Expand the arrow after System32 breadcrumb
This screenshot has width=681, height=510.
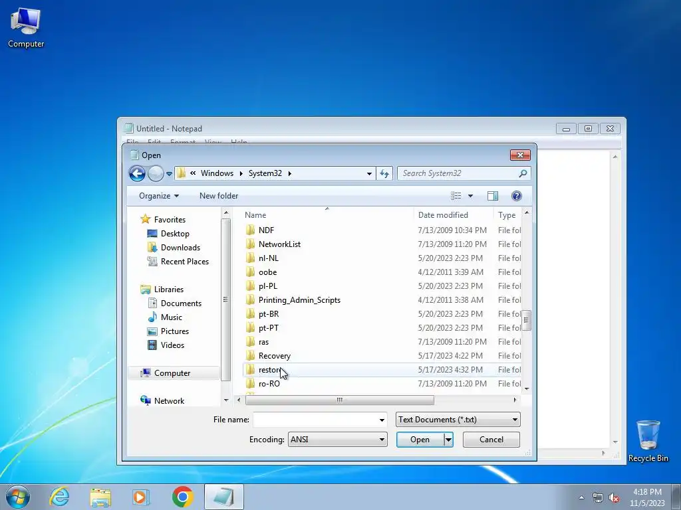[290, 173]
